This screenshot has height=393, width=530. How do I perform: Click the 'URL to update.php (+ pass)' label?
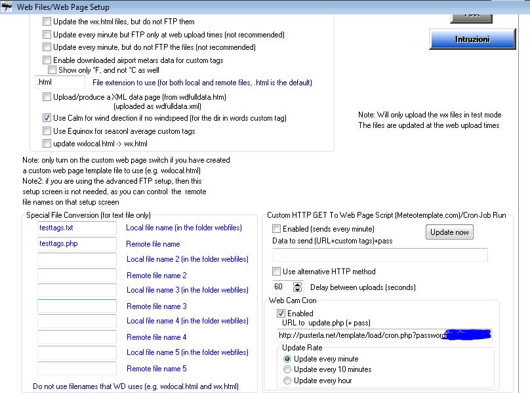(326, 323)
